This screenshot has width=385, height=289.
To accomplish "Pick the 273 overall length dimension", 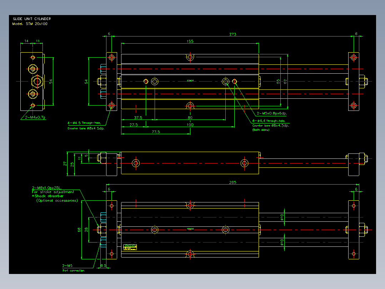I will click(x=232, y=34).
